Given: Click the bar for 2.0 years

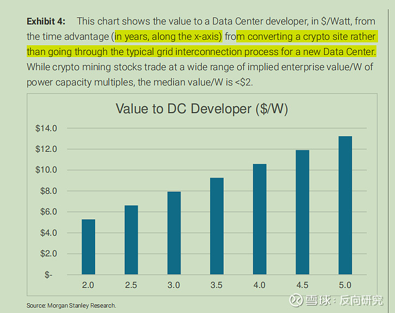Looking at the screenshot, I should pyautogui.click(x=89, y=247).
